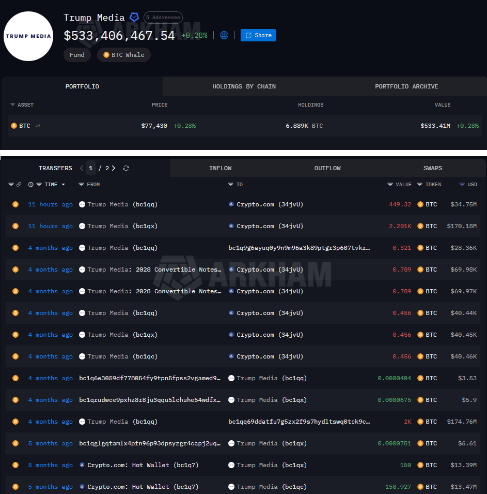Open the Holdings By Chain tab
Viewport: 487px width, 494px height.
coord(244,86)
